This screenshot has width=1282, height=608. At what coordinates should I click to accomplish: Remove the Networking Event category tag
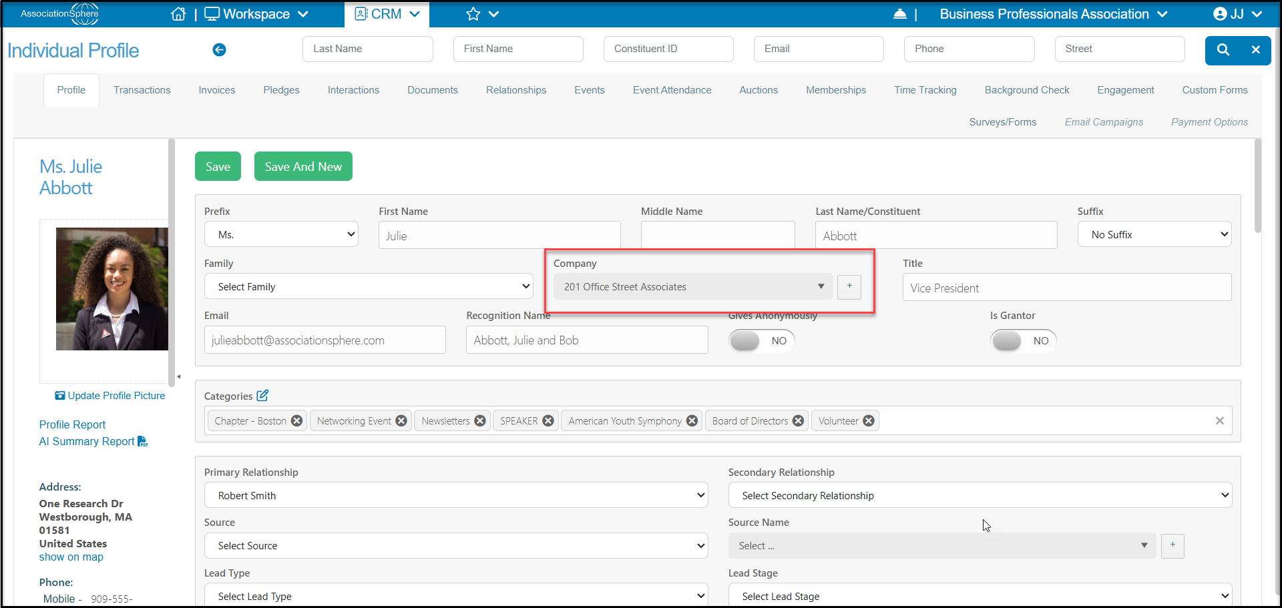401,420
